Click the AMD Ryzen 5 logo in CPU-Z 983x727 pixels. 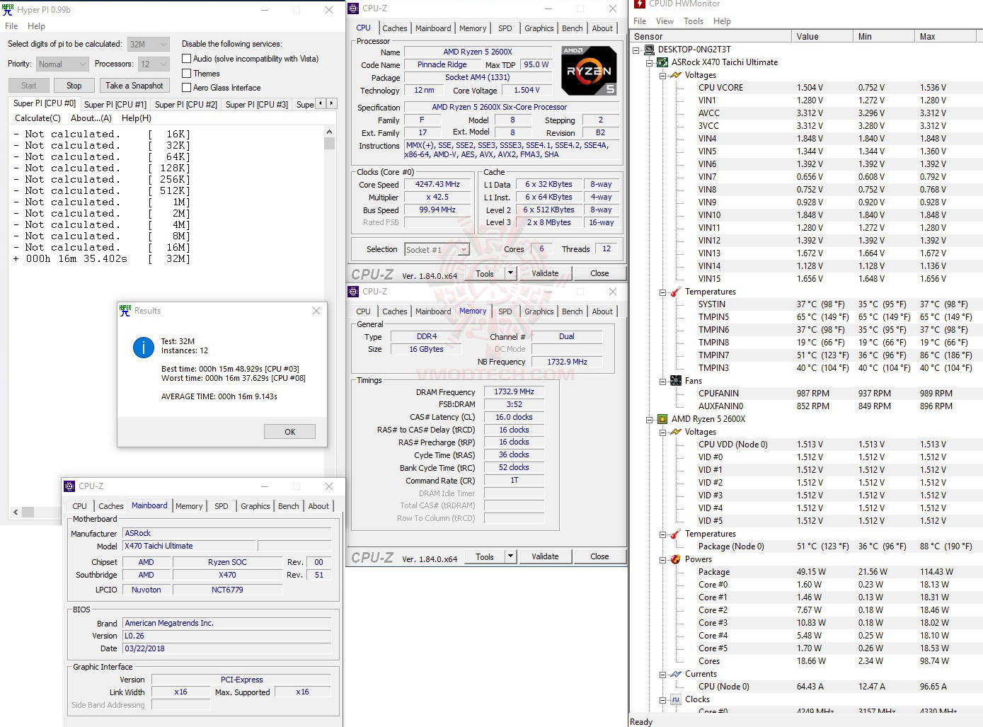pos(589,71)
